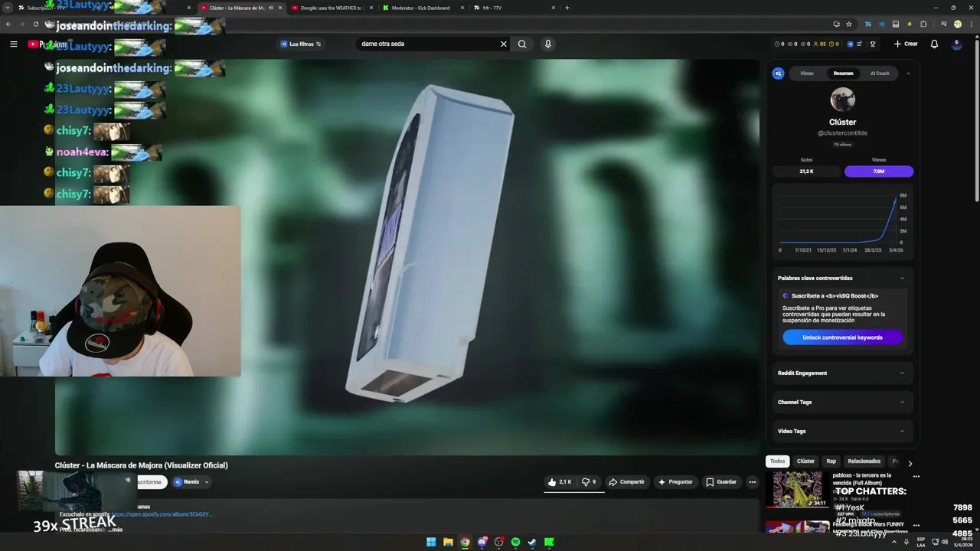Open the Remix dropdown arrow
This screenshot has width=980, height=551.
206,482
